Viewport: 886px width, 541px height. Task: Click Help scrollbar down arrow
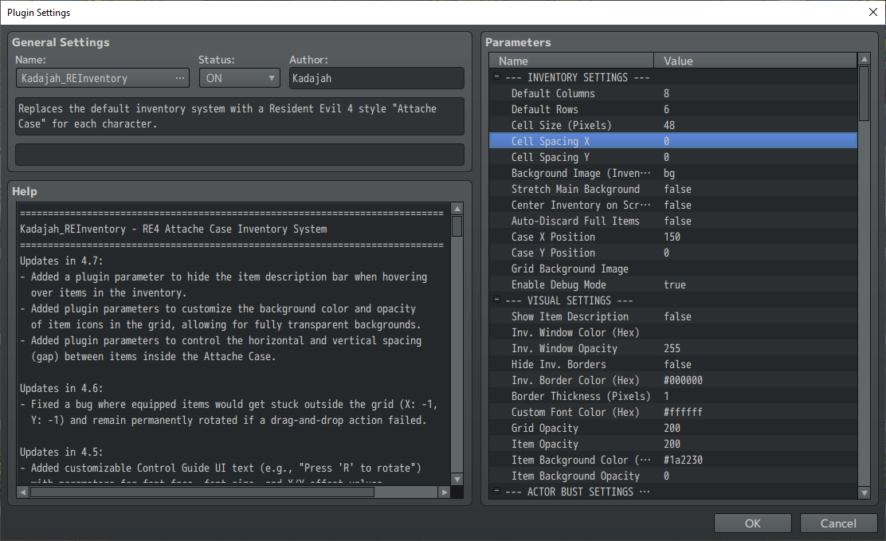click(x=457, y=480)
